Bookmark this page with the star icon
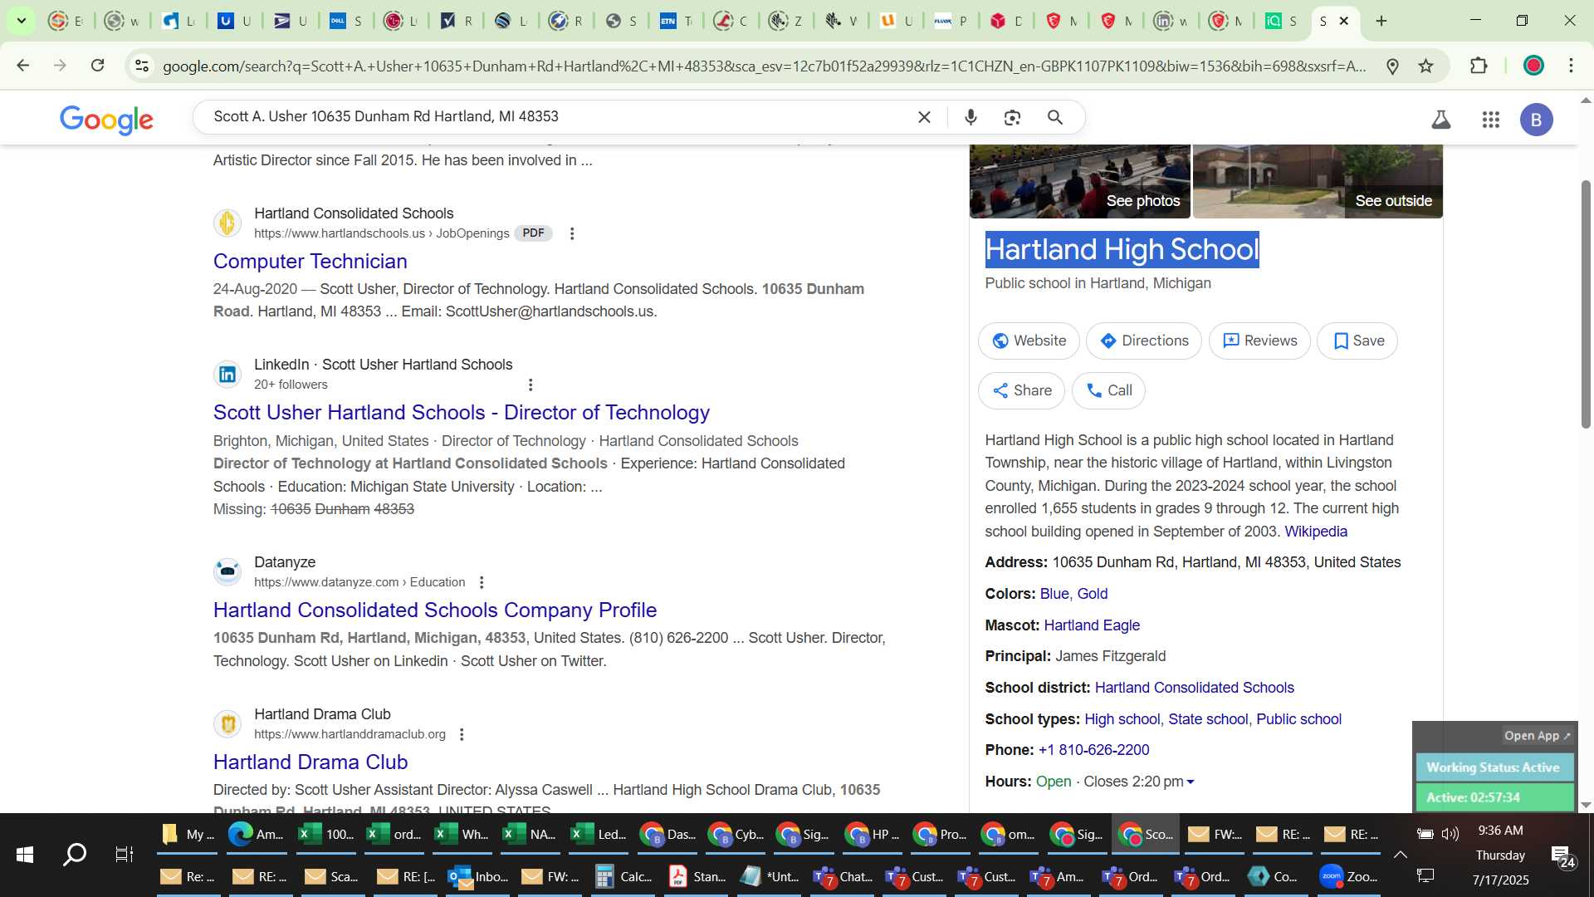Viewport: 1594px width, 897px height. point(1425,66)
